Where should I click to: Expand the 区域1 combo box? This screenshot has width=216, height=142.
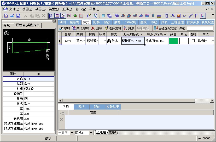click(x=91, y=133)
